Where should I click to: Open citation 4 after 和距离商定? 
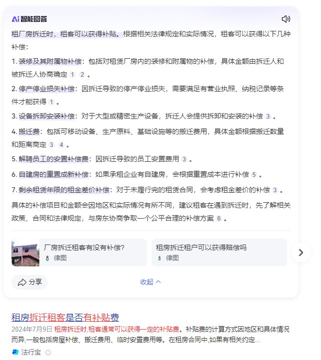click(61, 145)
